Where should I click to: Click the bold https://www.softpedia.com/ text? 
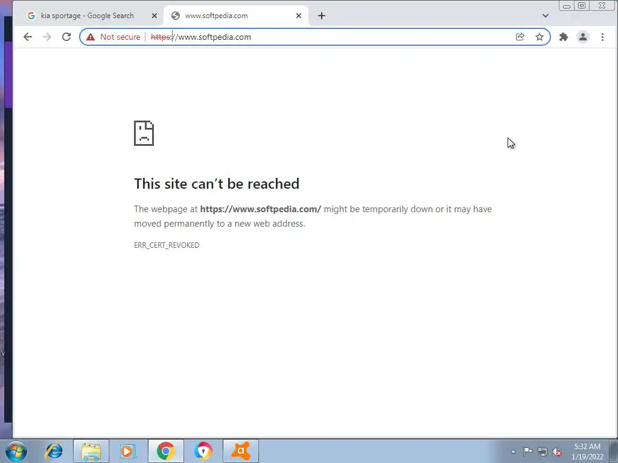[261, 209]
